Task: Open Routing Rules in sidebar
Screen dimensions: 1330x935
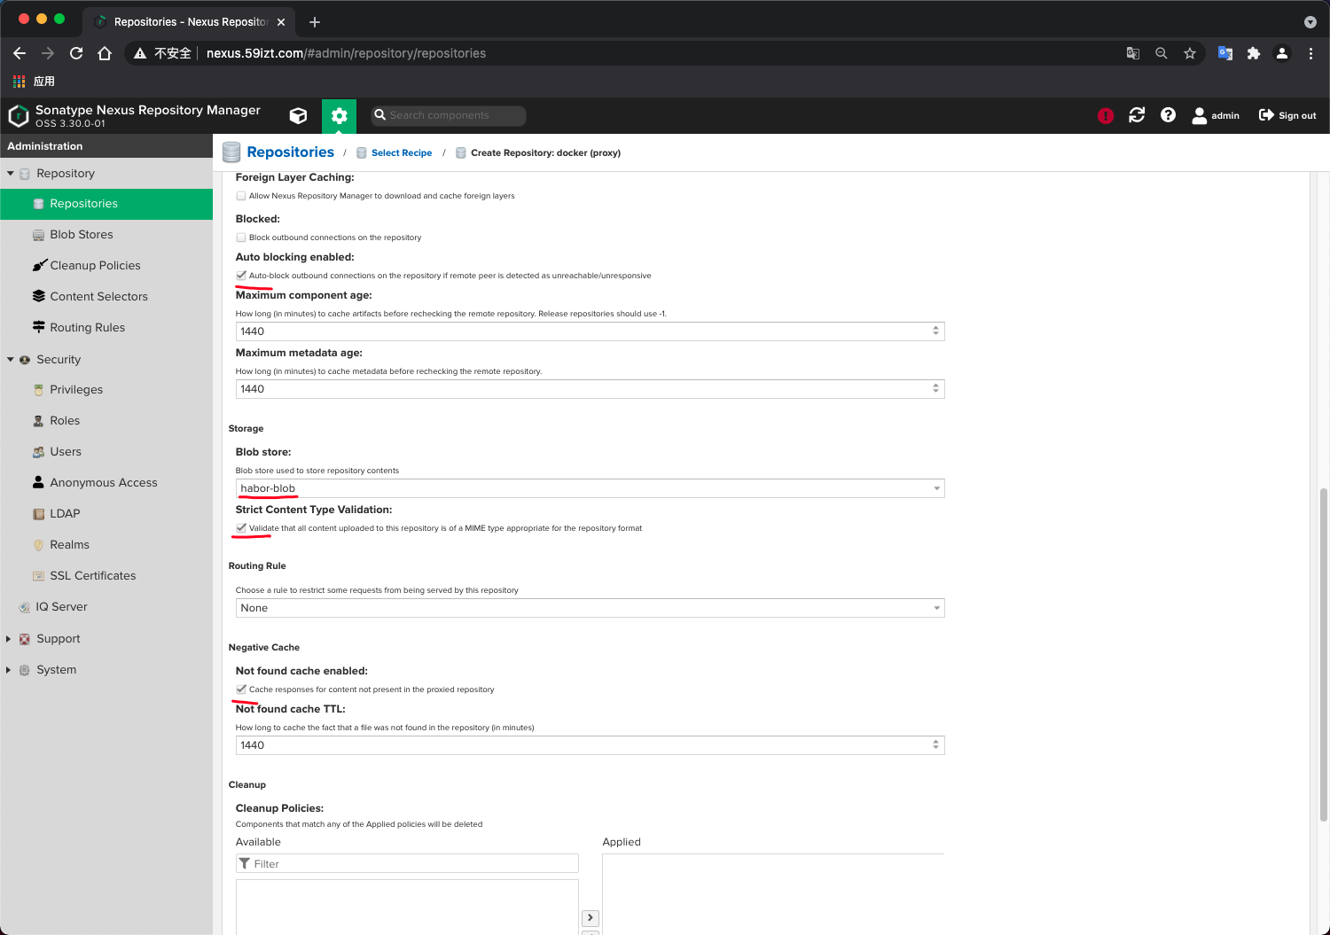Action: pyautogui.click(x=106, y=328)
